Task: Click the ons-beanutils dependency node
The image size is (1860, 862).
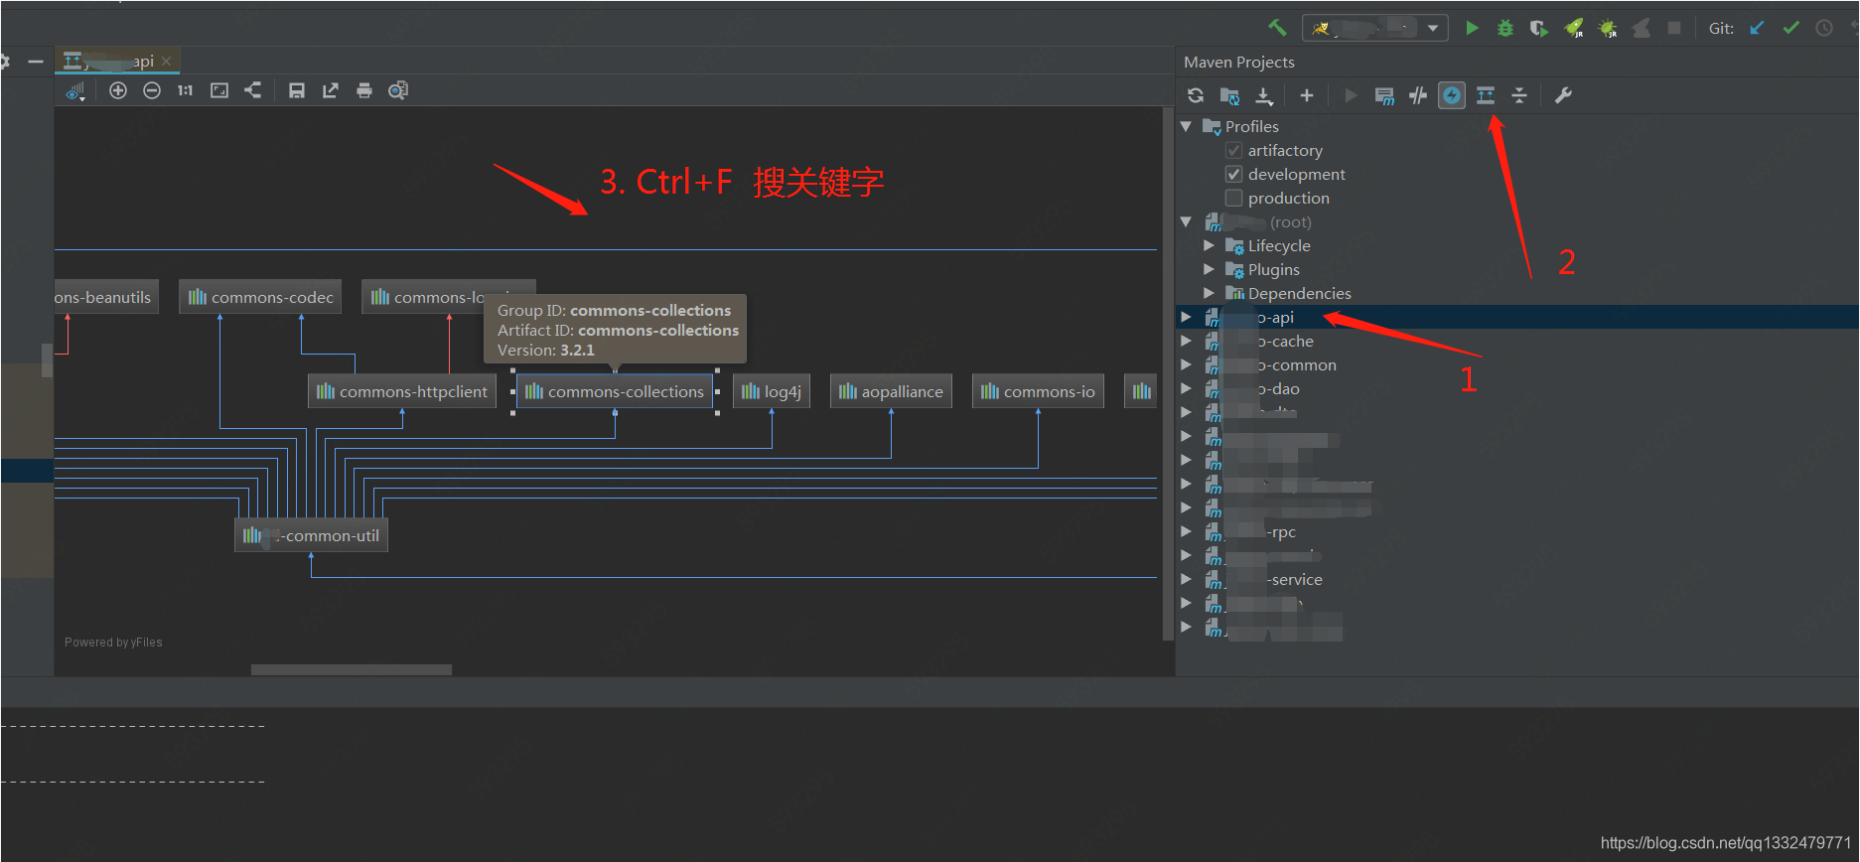Action: (106, 297)
